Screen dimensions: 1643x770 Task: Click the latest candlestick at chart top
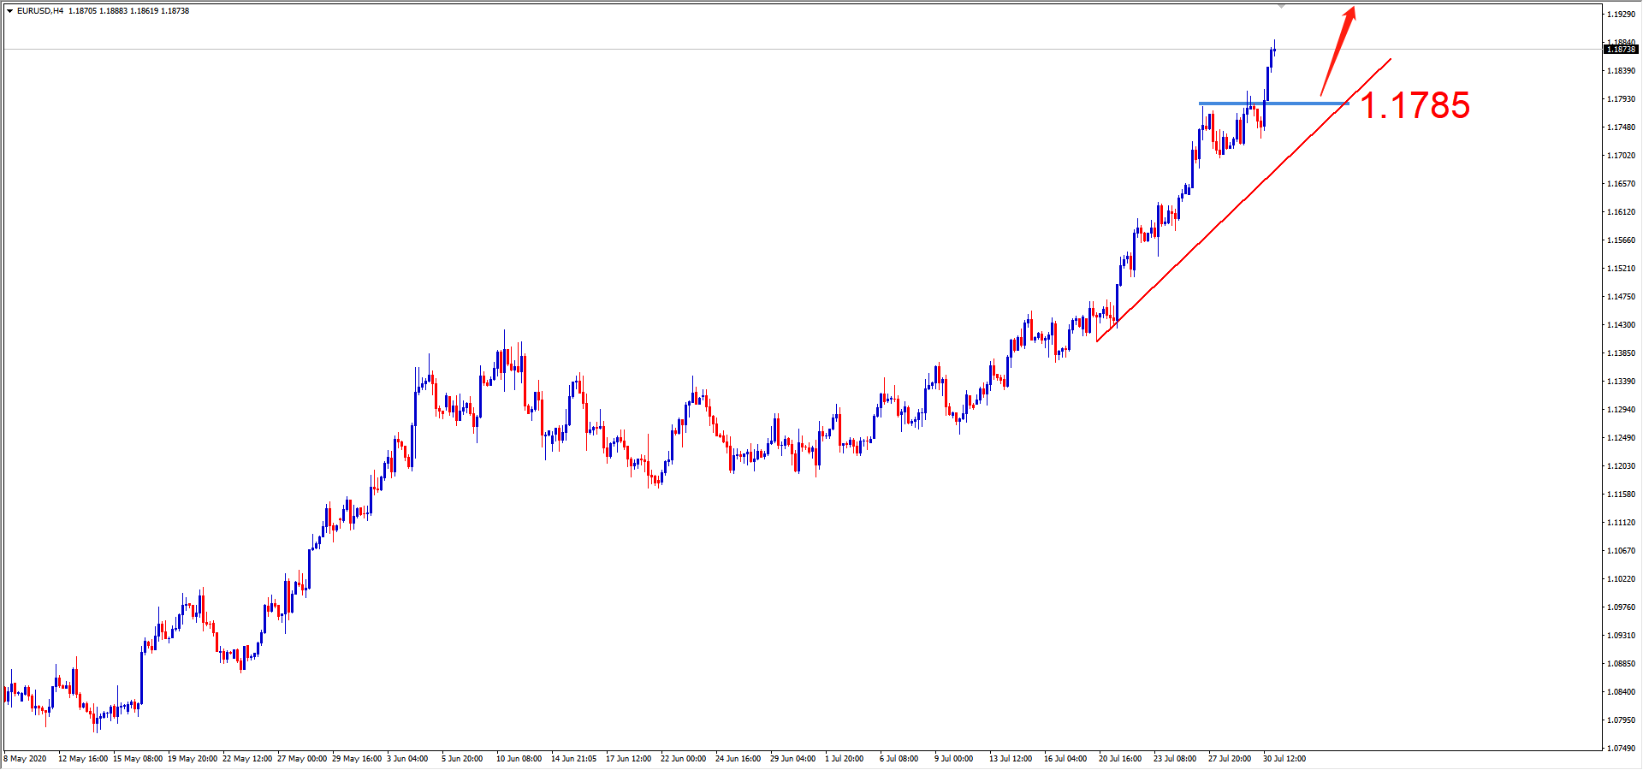(1273, 53)
